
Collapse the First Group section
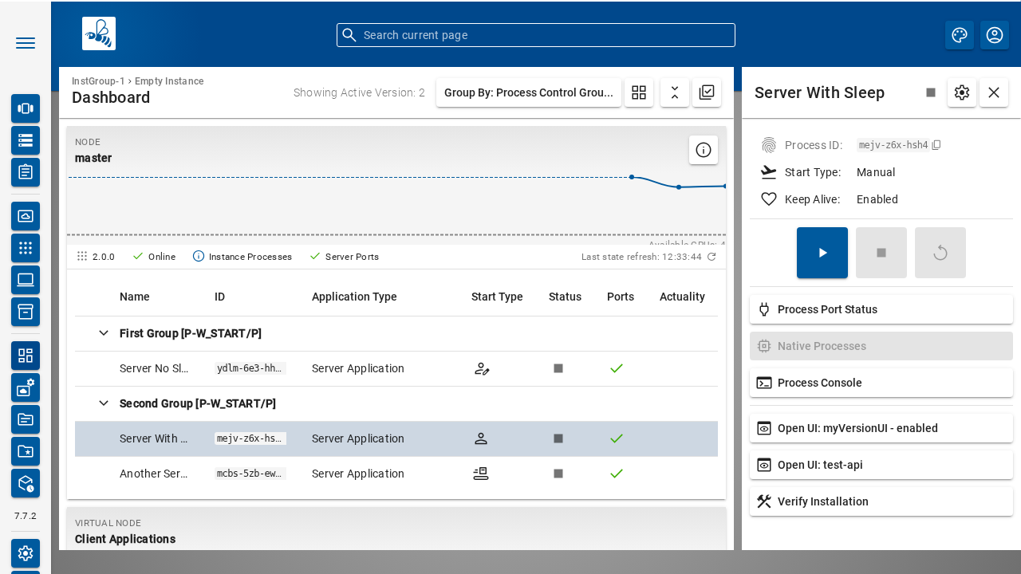104,333
